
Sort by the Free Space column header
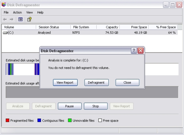point(134,27)
